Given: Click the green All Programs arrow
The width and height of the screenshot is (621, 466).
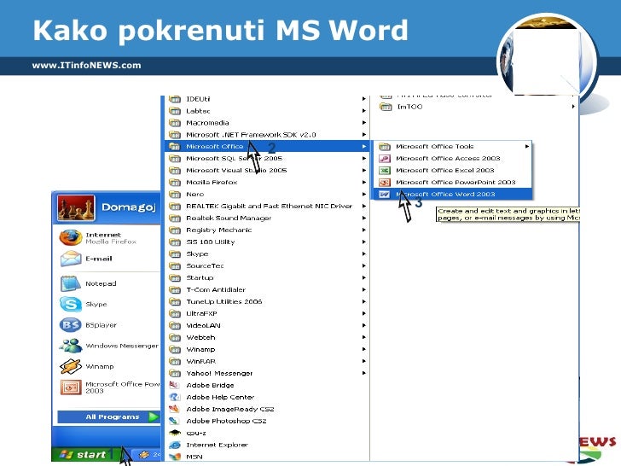Looking at the screenshot, I should tap(154, 416).
